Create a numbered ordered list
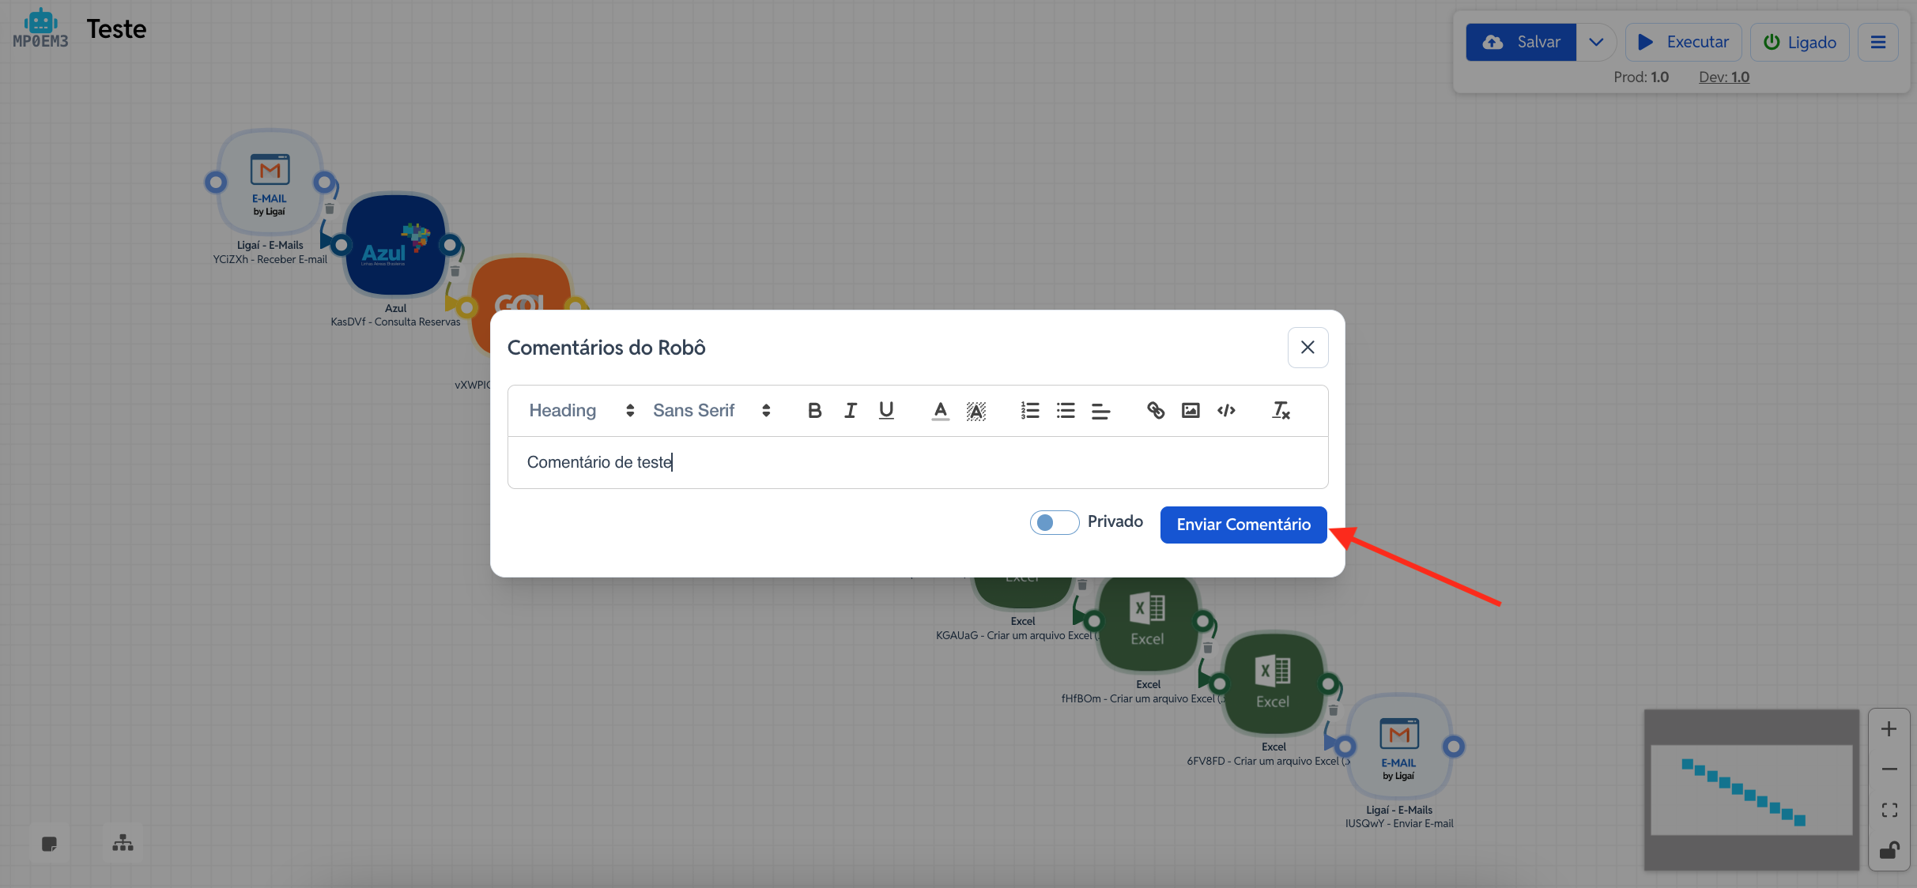The image size is (1917, 888). [1029, 411]
